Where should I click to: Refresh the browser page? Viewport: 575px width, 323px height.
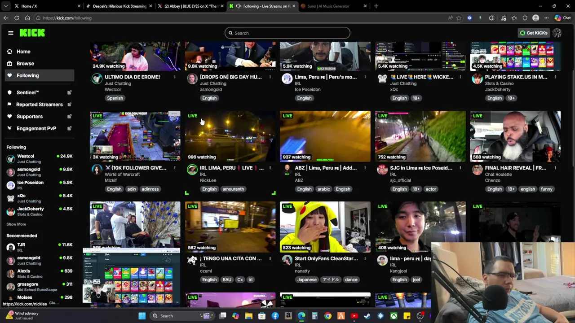click(x=17, y=18)
